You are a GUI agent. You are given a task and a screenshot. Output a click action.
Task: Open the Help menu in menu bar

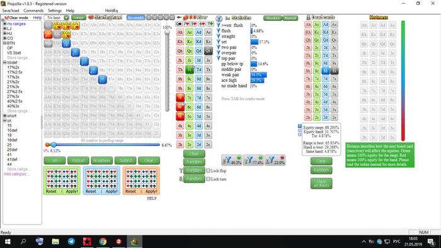click(x=70, y=11)
